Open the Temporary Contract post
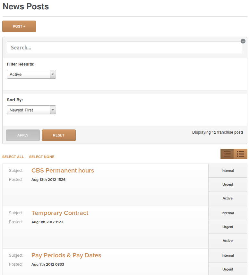This screenshot has height=275, width=249. [x=60, y=213]
